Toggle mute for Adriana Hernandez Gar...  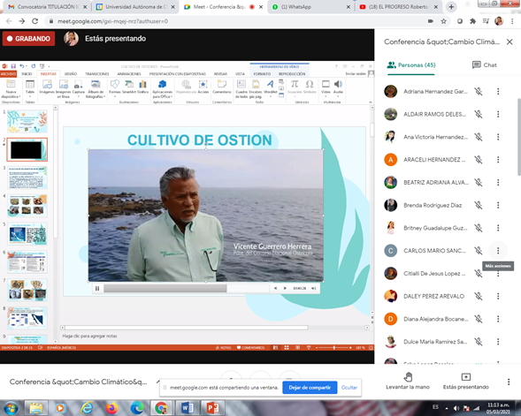tap(479, 91)
